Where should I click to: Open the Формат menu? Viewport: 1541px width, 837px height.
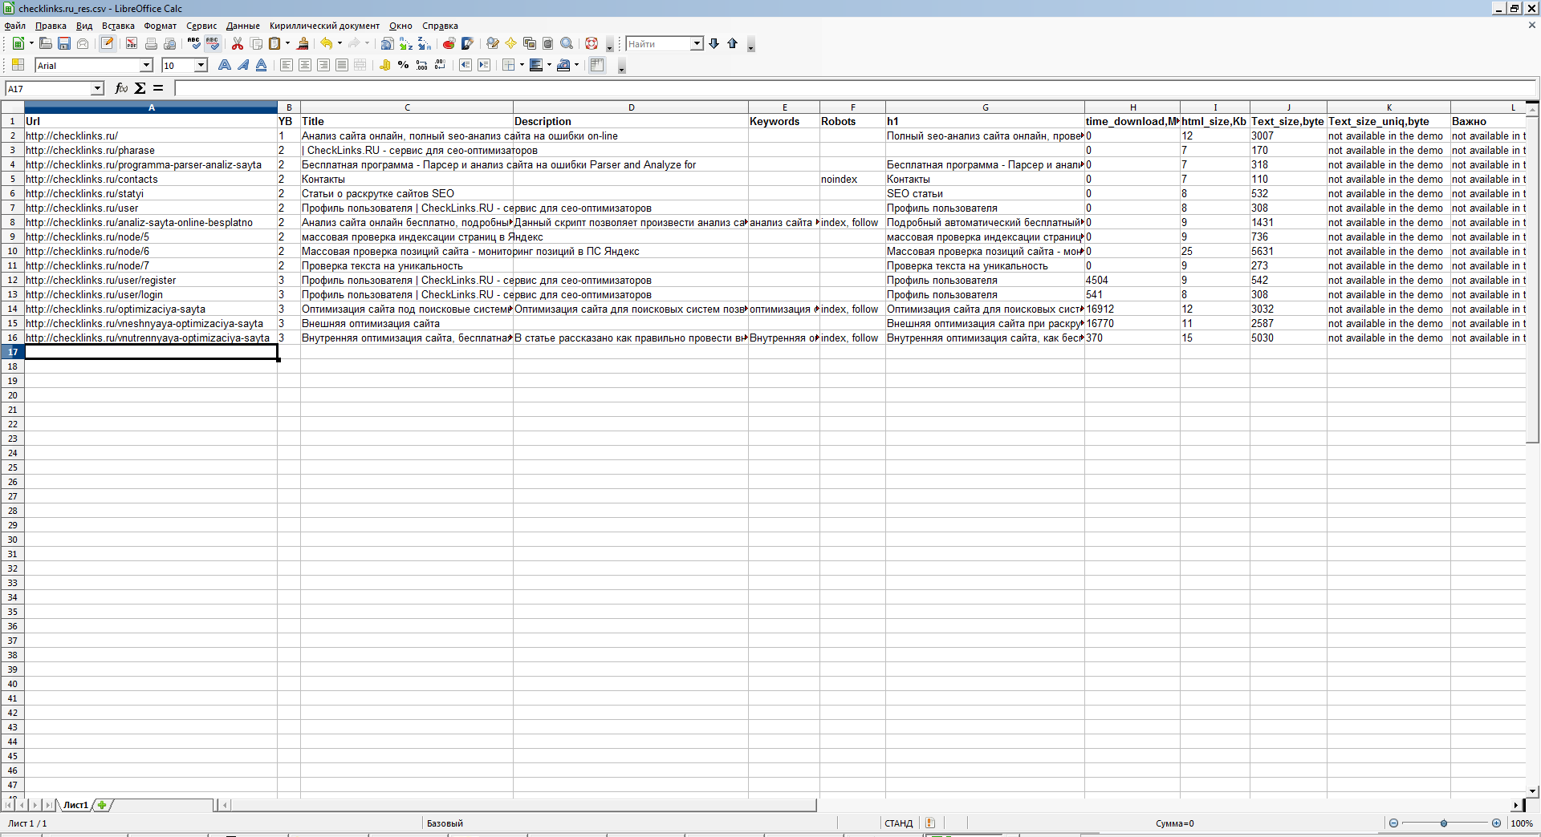click(160, 26)
